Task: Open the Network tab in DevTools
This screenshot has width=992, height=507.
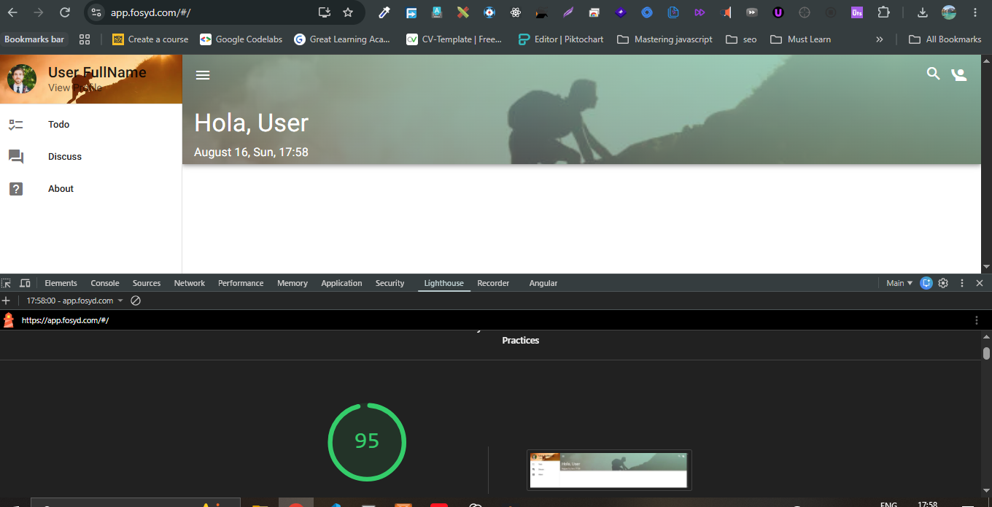Action: 190,283
